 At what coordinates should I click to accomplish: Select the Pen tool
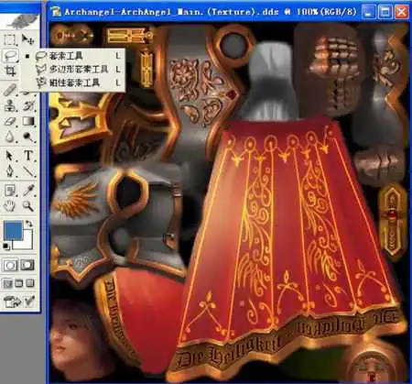(10, 171)
